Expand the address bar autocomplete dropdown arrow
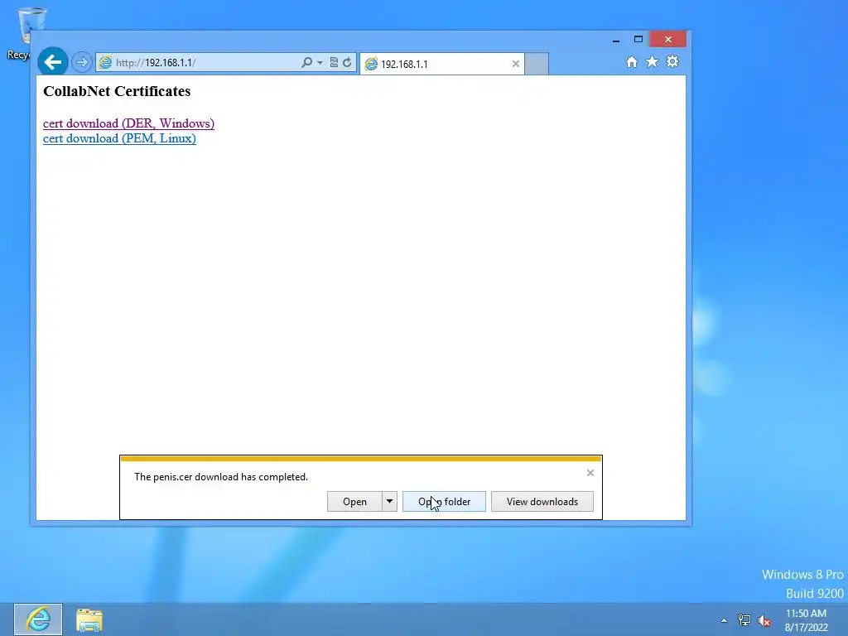This screenshot has width=848, height=636. 320,63
